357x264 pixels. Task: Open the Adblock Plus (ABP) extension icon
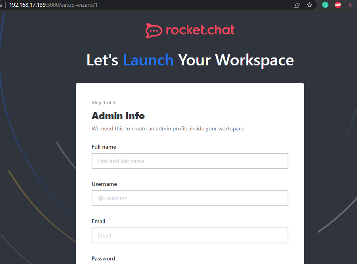[338, 5]
